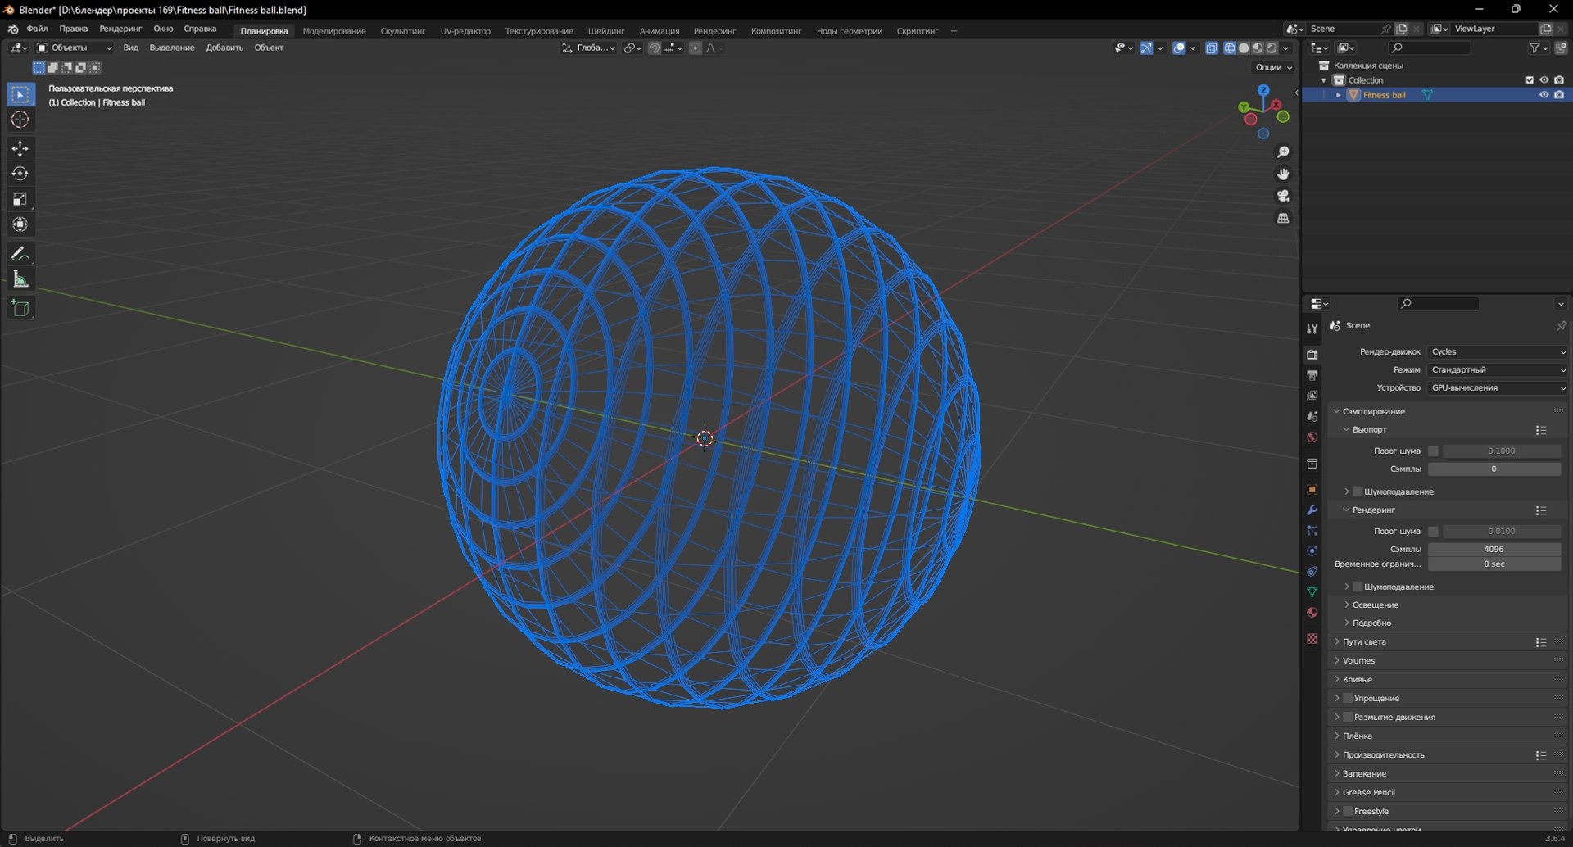1573x847 pixels.
Task: Click the pan hand viewport icon
Action: (x=1283, y=174)
